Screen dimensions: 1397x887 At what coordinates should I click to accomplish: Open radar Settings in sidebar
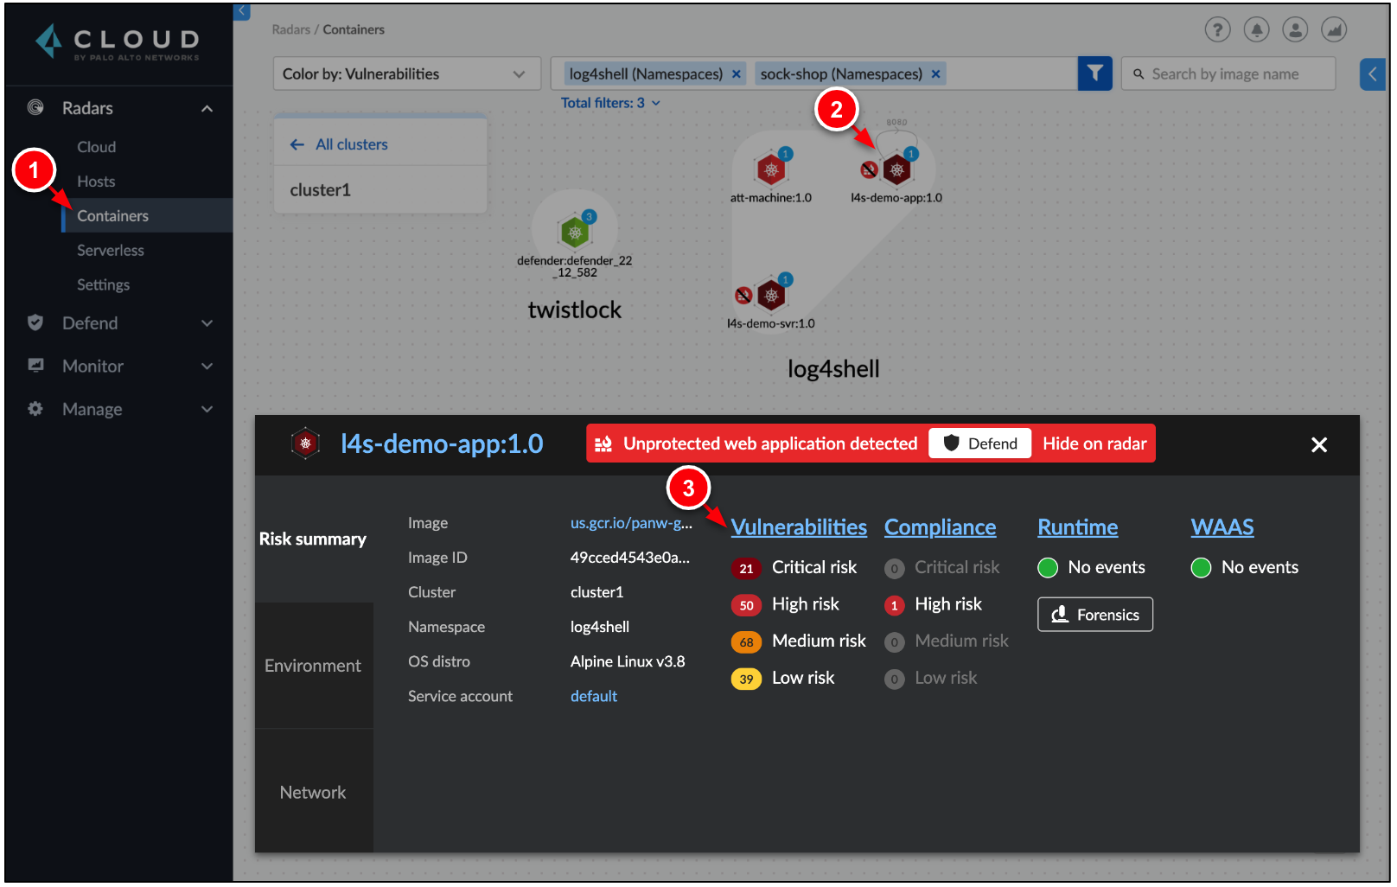pos(103,284)
